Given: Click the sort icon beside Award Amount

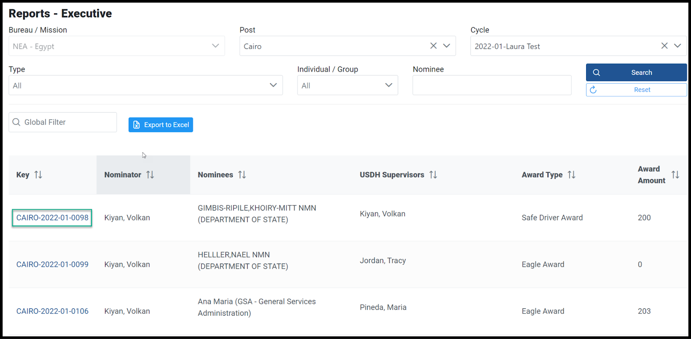Looking at the screenshot, I should tap(675, 175).
